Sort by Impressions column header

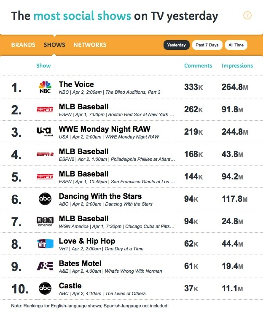[x=237, y=66]
